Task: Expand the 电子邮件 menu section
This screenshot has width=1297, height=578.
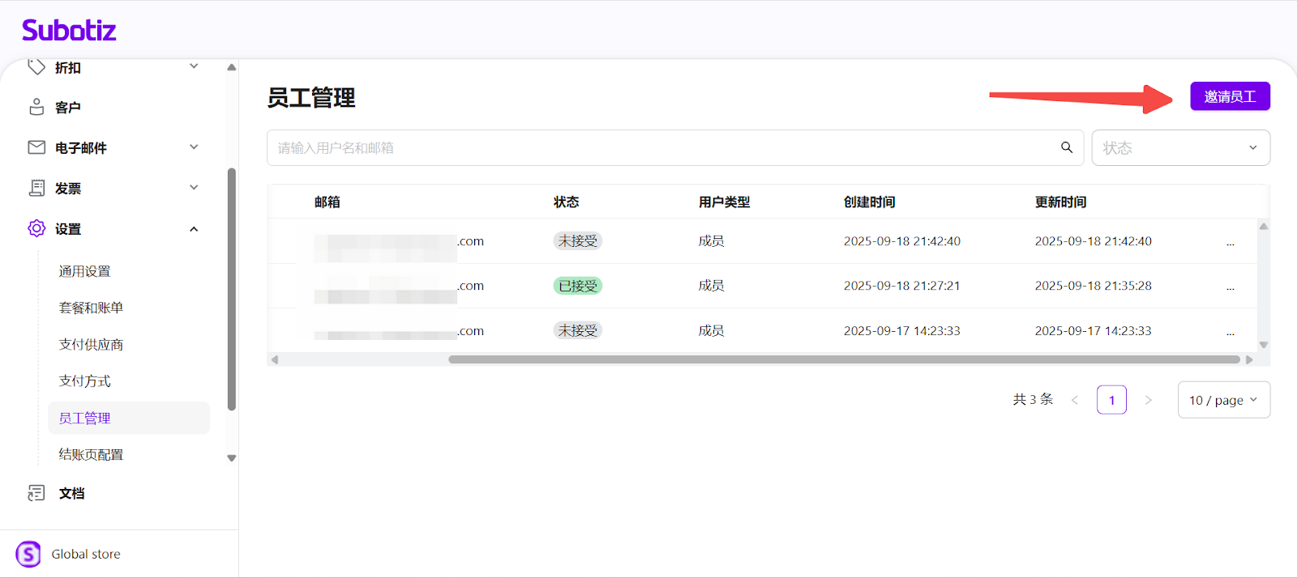Action: [x=194, y=147]
